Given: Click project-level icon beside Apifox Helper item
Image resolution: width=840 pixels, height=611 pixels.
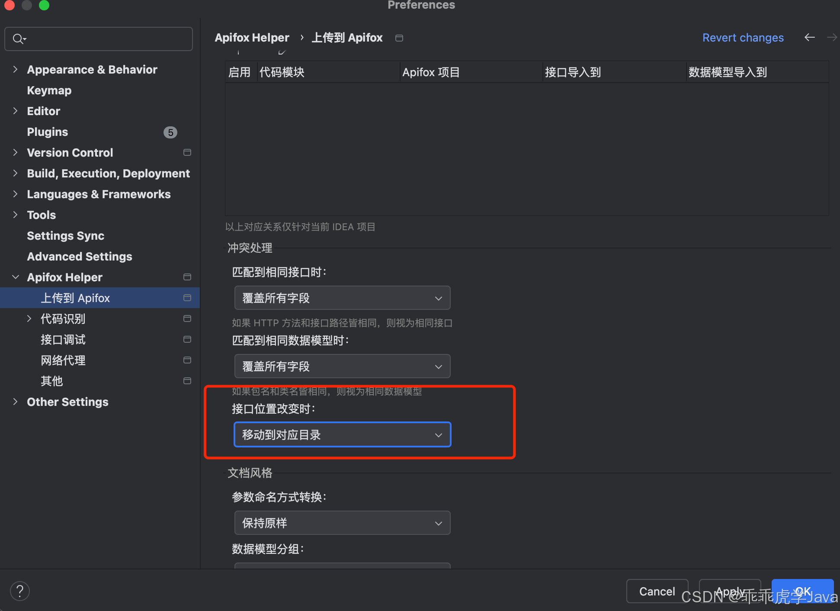Looking at the screenshot, I should (187, 277).
